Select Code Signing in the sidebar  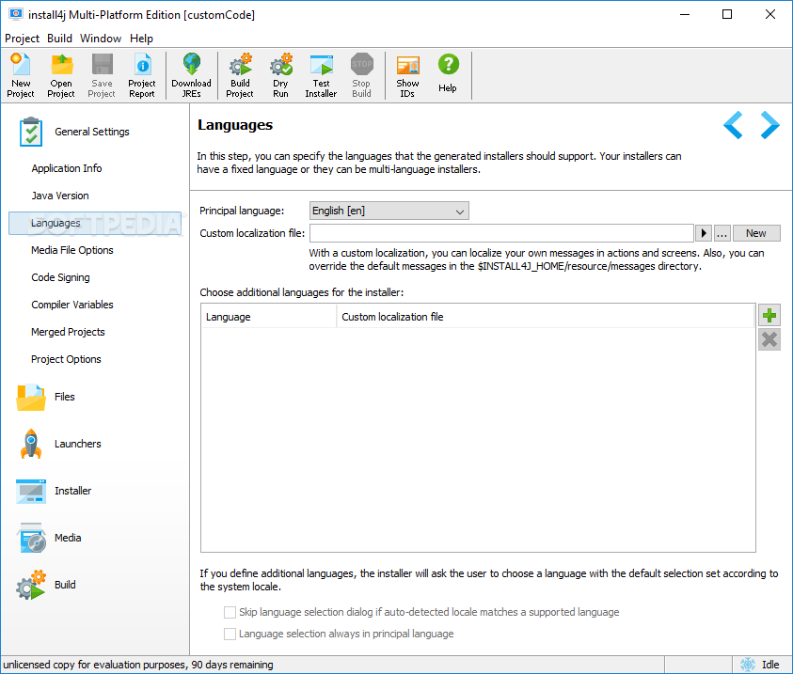pyautogui.click(x=61, y=277)
